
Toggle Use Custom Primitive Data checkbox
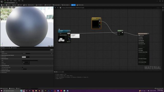pyautogui.click(x=23, y=67)
